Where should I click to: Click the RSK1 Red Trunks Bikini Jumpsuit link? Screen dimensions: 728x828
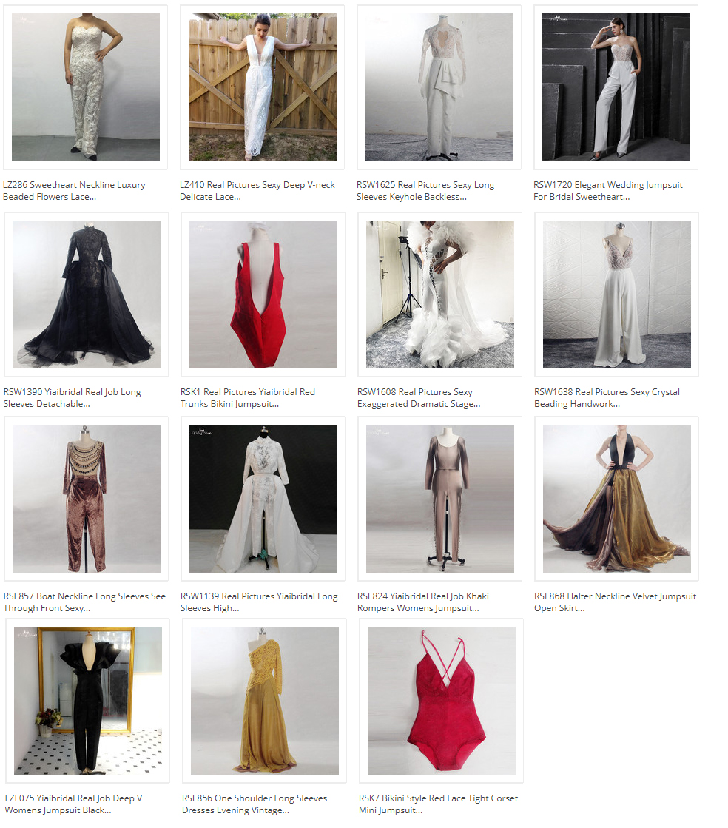(255, 397)
